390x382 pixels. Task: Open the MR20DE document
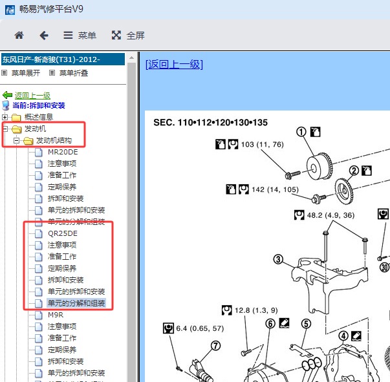tap(63, 152)
